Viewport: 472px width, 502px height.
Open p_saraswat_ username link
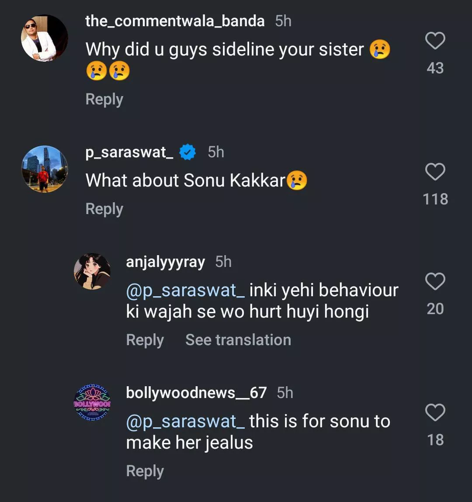[129, 152]
